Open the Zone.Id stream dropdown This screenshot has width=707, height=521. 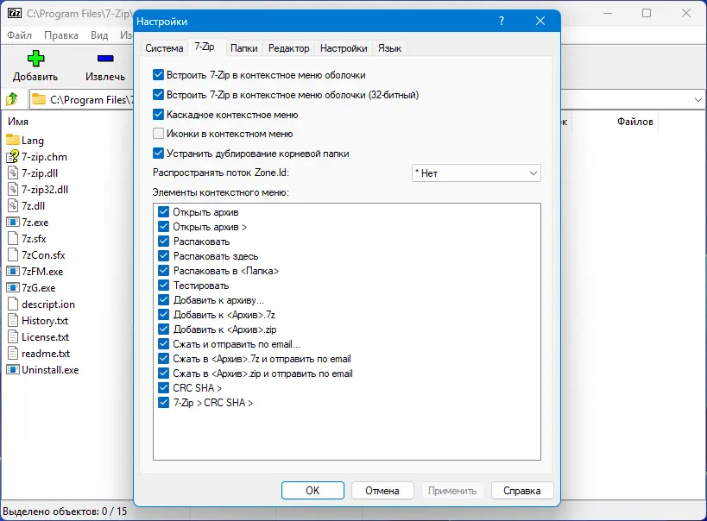point(477,173)
